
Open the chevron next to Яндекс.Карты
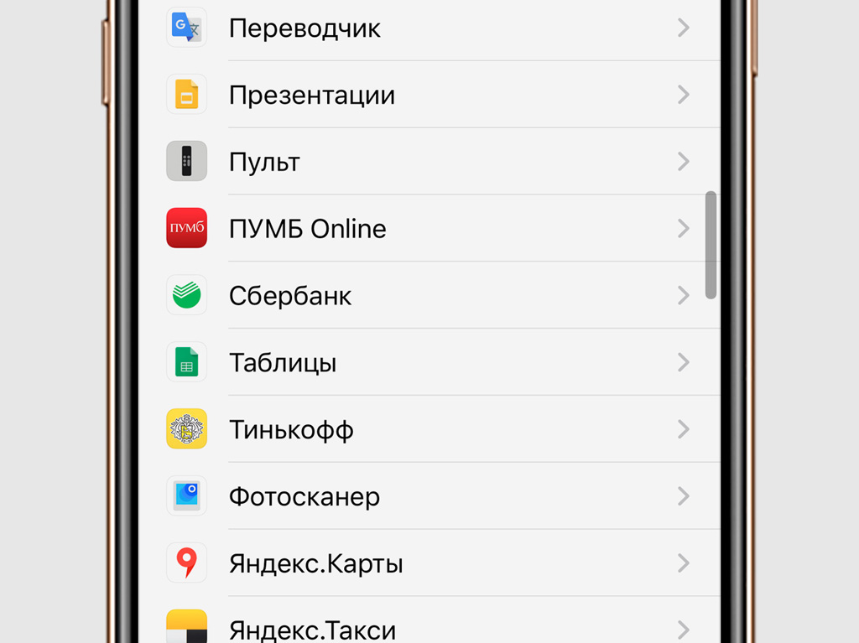tap(683, 563)
